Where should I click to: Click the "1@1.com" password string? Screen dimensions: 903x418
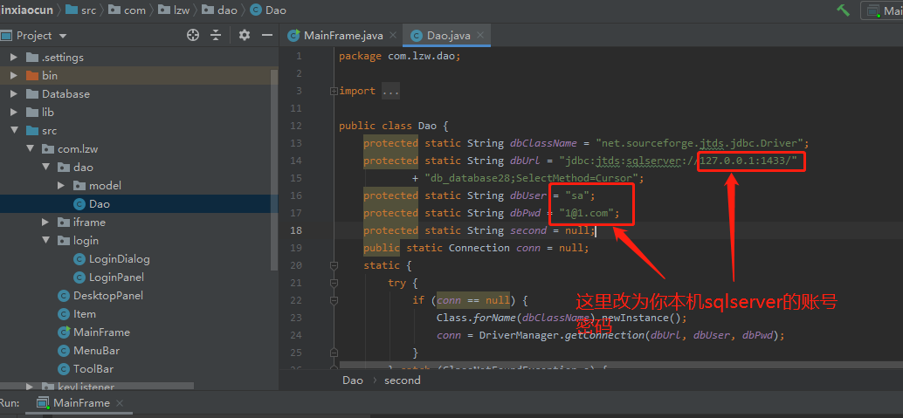point(588,213)
